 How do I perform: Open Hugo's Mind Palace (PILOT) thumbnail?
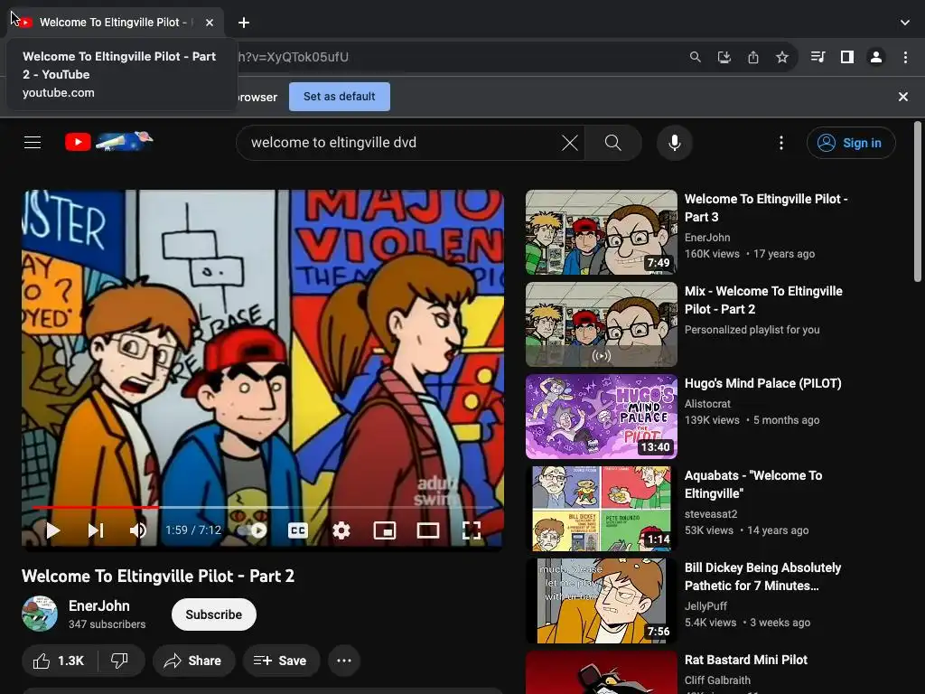[x=601, y=416]
